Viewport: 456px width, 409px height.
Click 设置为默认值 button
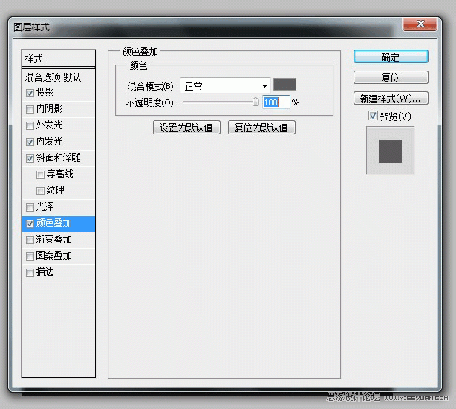(186, 128)
